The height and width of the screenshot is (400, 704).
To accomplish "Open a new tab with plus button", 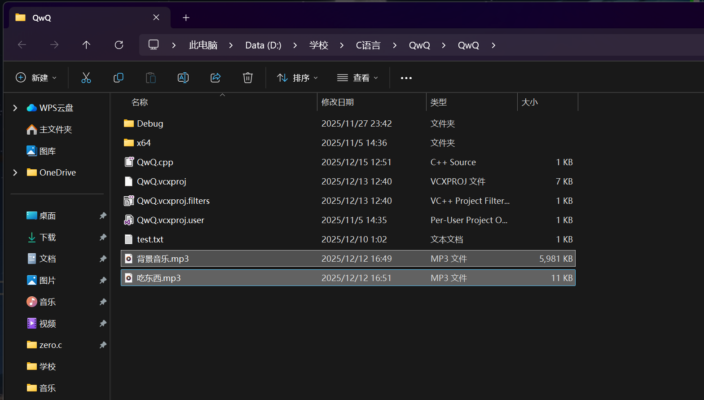I will click(186, 18).
